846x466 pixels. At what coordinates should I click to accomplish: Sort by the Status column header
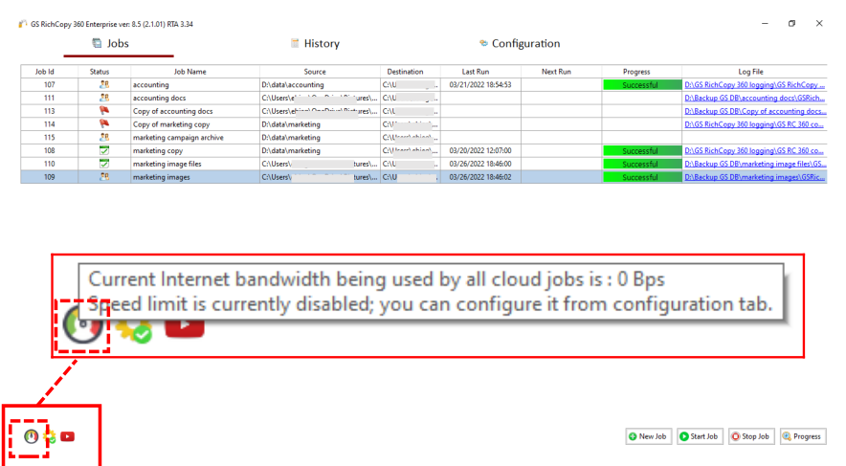click(x=104, y=71)
